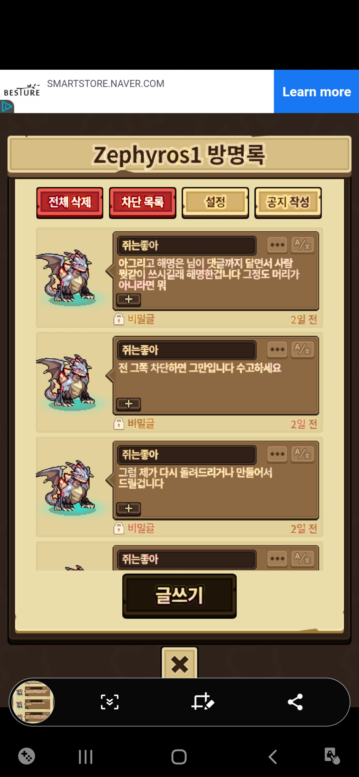
Task: Open the screenshot preview thumbnail
Action: [33, 702]
